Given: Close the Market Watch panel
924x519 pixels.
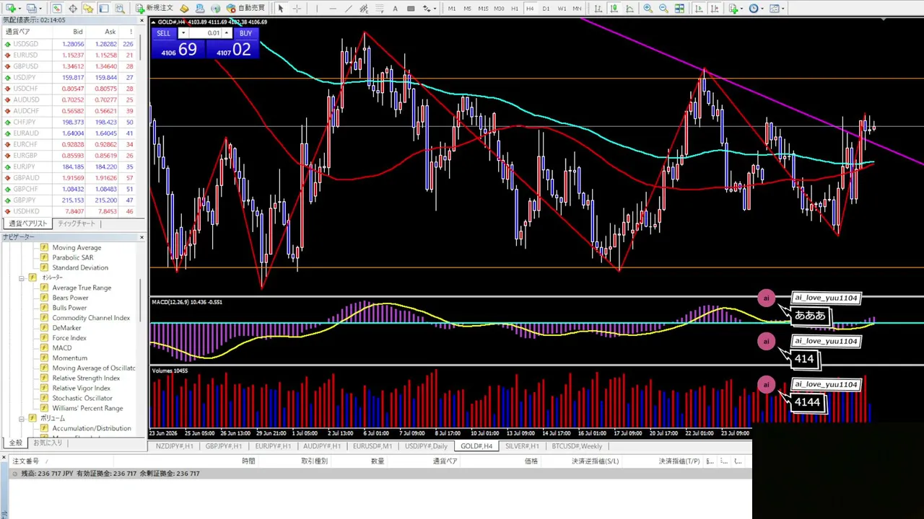Looking at the screenshot, I should 141,20.
